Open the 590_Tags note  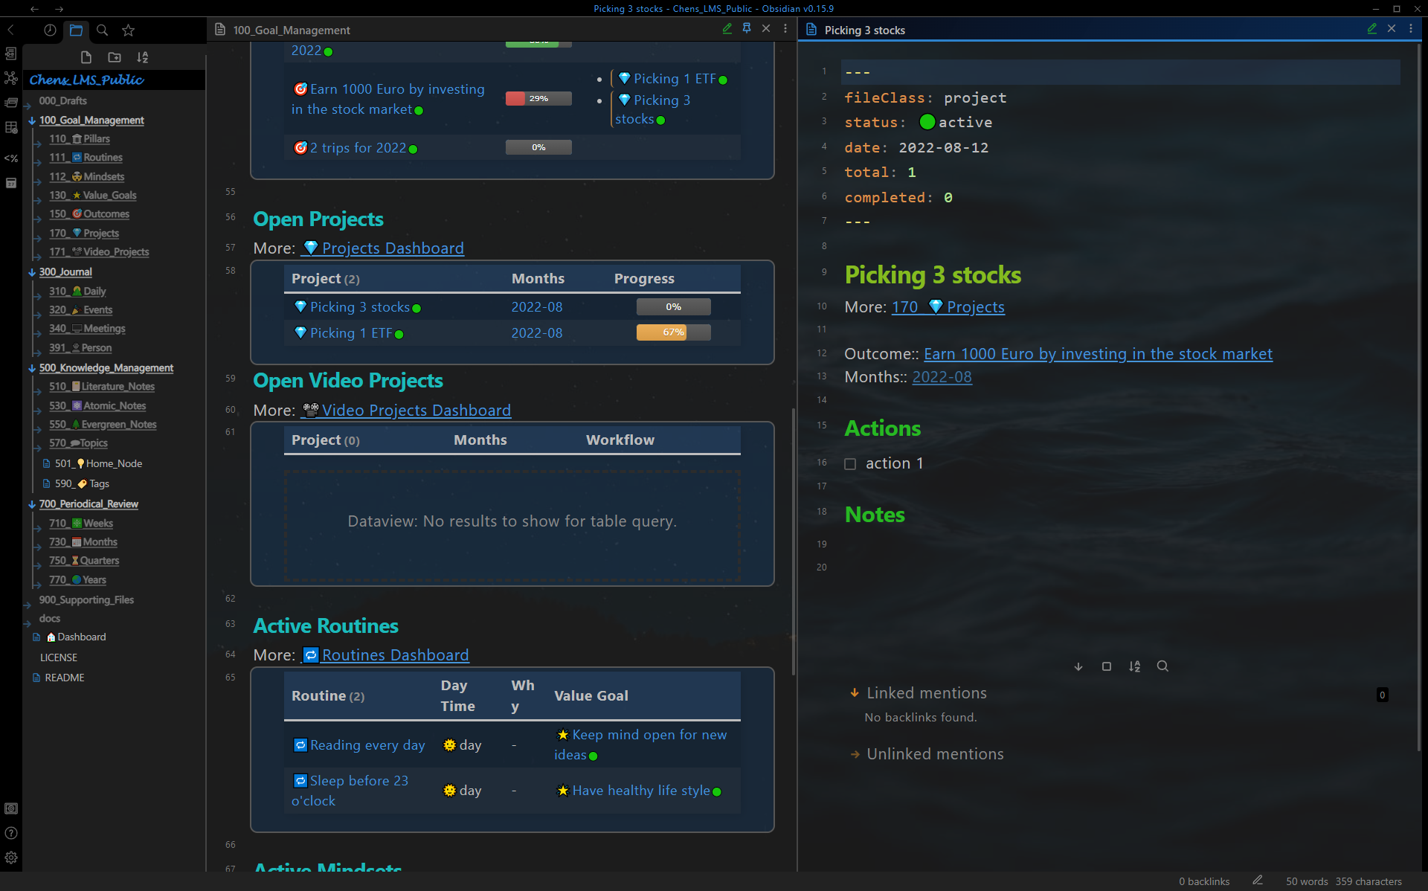82,483
